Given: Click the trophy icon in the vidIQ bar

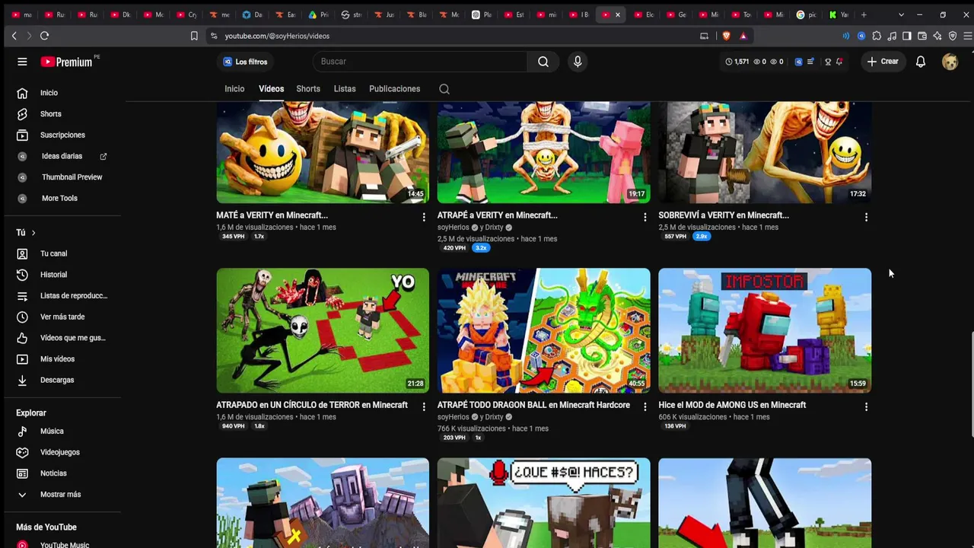Looking at the screenshot, I should click(x=828, y=62).
